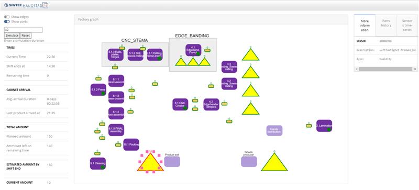419x190 pixels.
Task: Select the 8.1.1 cabinet-assembly node
Action: (x=116, y=81)
